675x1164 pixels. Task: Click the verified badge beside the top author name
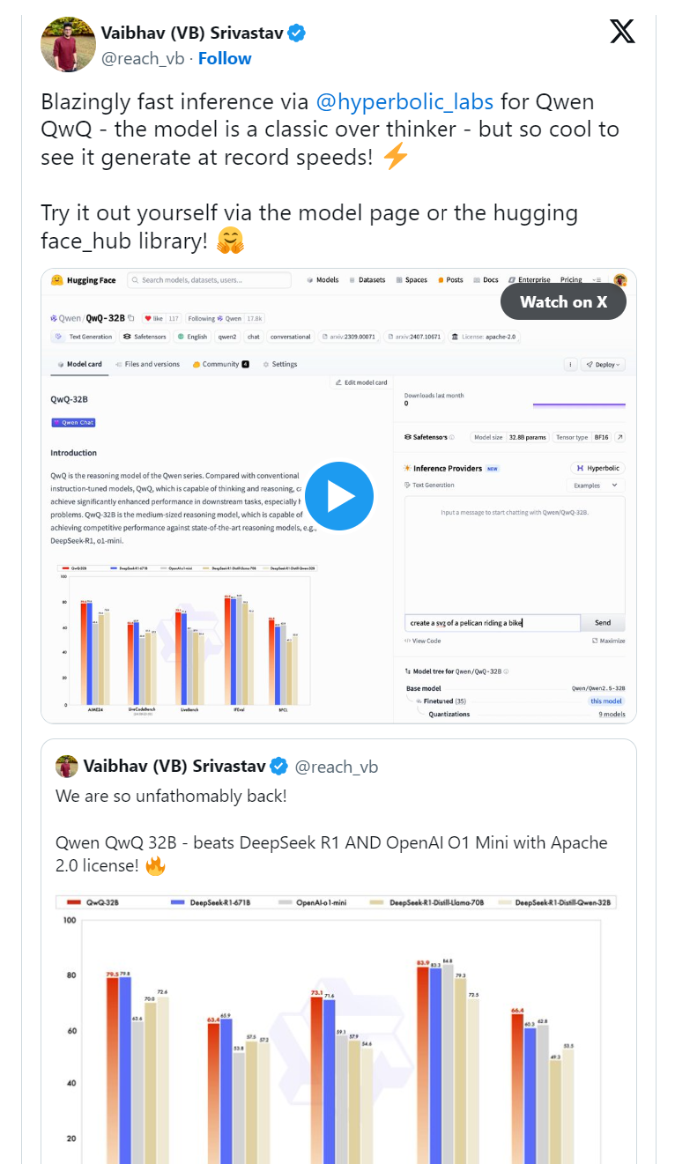tap(297, 33)
